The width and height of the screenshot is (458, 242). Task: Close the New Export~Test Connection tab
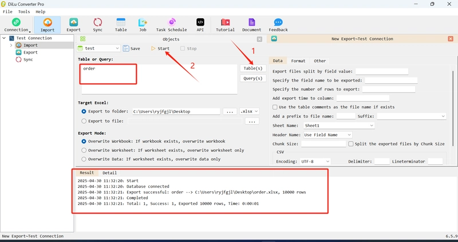tap(451, 39)
